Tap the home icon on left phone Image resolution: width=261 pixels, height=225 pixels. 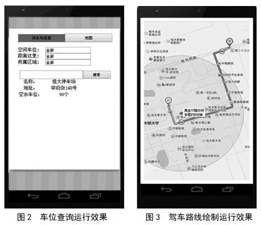64,196
